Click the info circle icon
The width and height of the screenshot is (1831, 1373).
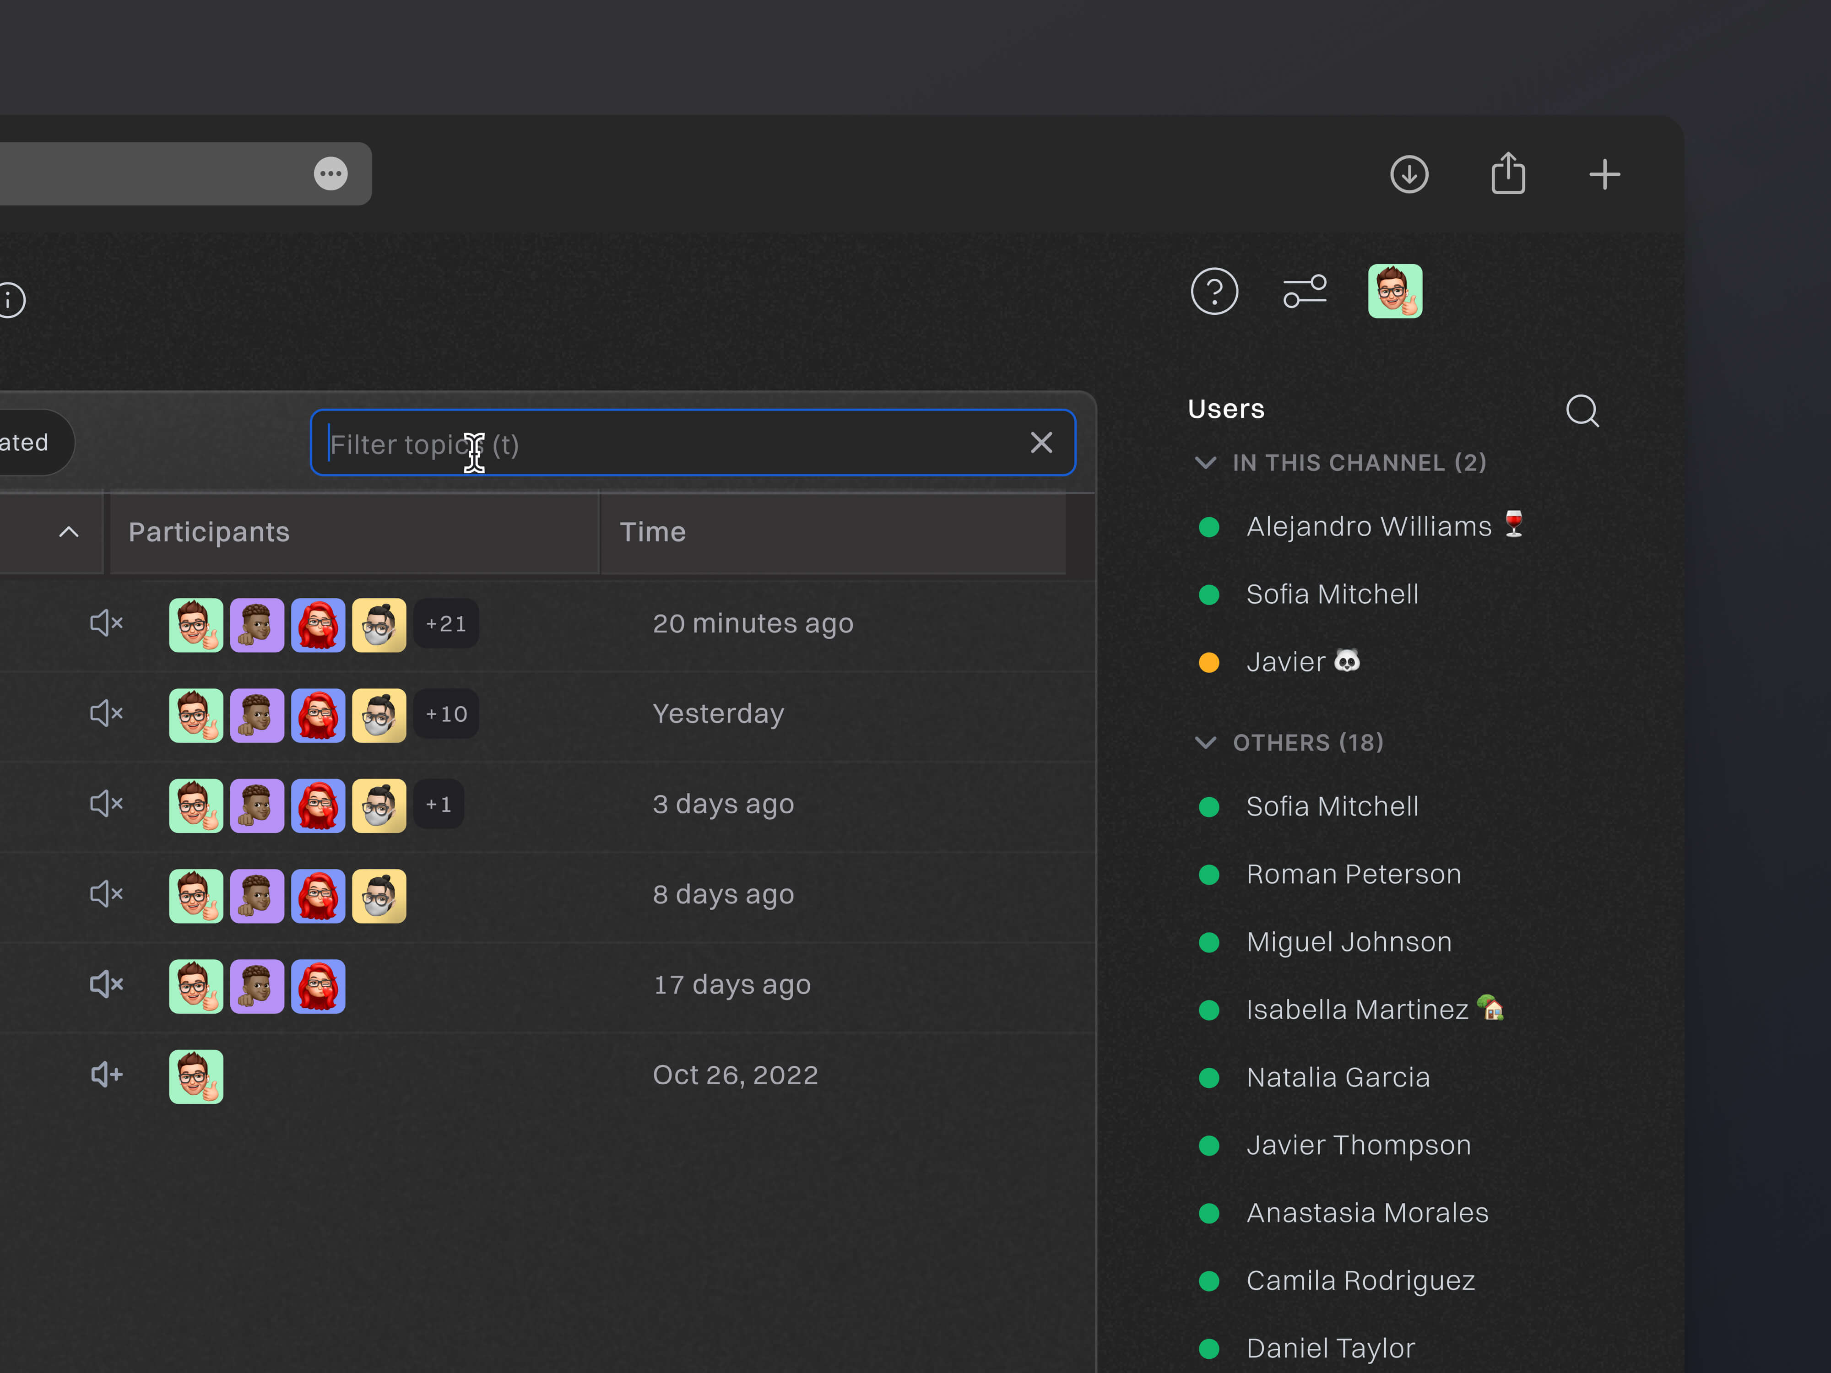point(10,300)
